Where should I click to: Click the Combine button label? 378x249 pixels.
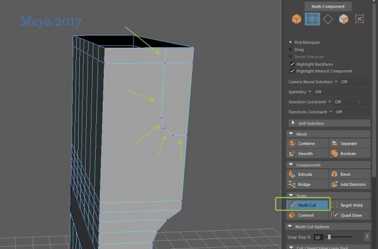(x=307, y=143)
